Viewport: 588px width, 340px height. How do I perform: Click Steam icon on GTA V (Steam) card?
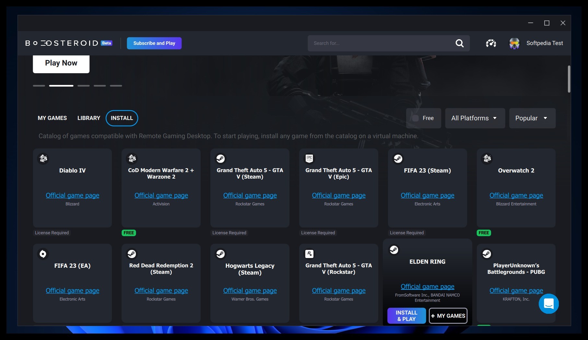coord(221,158)
